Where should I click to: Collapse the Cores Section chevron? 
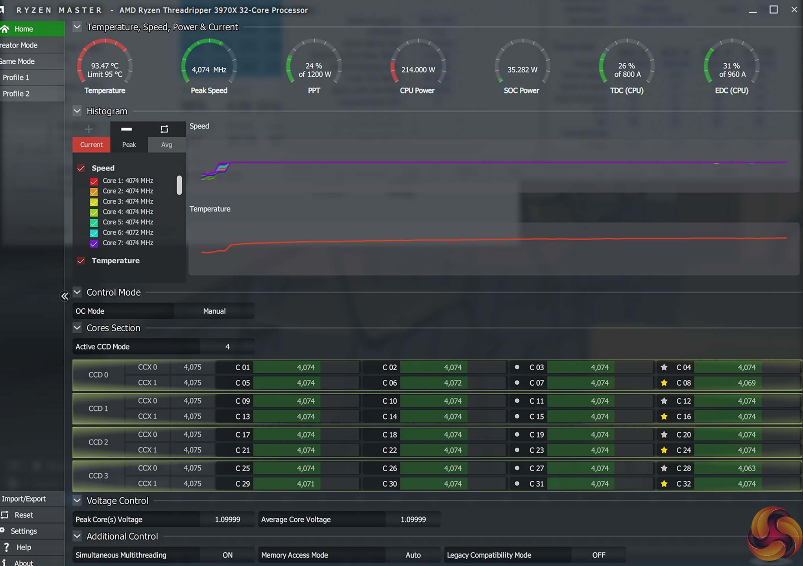77,327
